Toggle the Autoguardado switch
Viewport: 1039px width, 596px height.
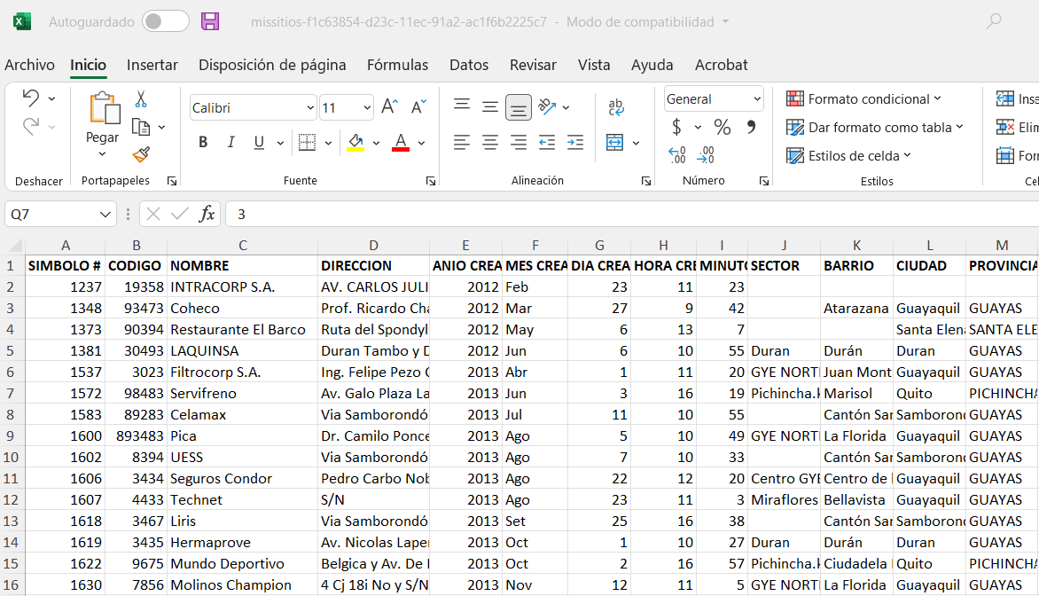point(166,21)
